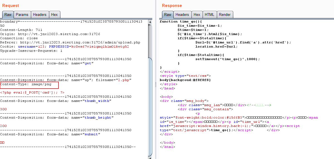Viewport: 334px width, 159px height.
Task: Click the <div class="msg_body"> line
Action: click(x=184, y=101)
